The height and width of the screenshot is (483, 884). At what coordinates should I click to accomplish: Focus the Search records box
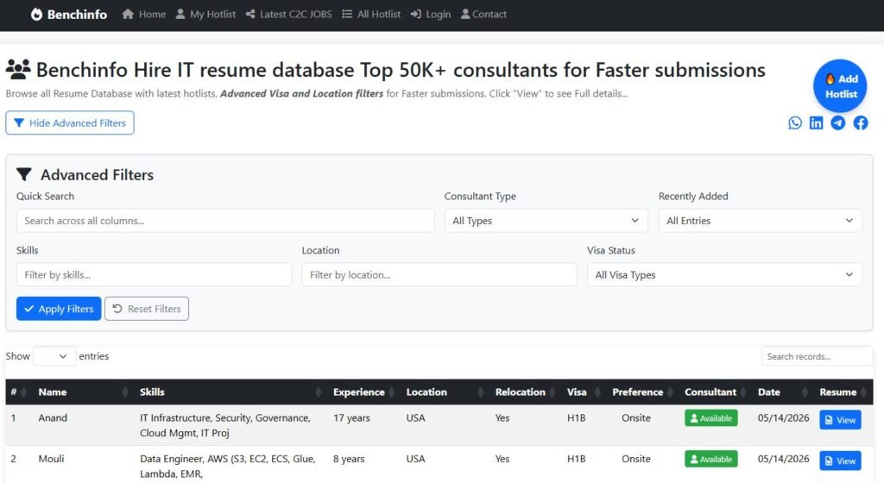coord(817,356)
